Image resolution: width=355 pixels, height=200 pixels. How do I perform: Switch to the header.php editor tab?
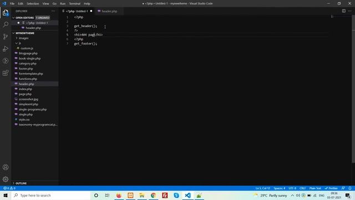(109, 11)
